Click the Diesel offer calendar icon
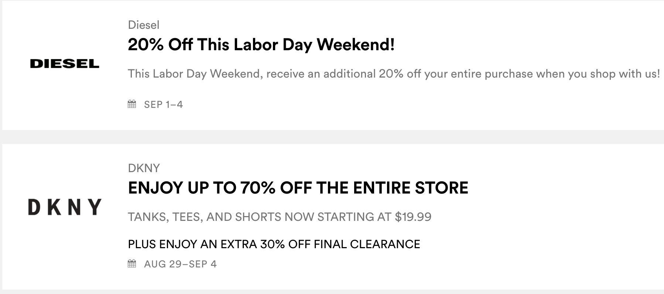The width and height of the screenshot is (664, 294). click(132, 104)
